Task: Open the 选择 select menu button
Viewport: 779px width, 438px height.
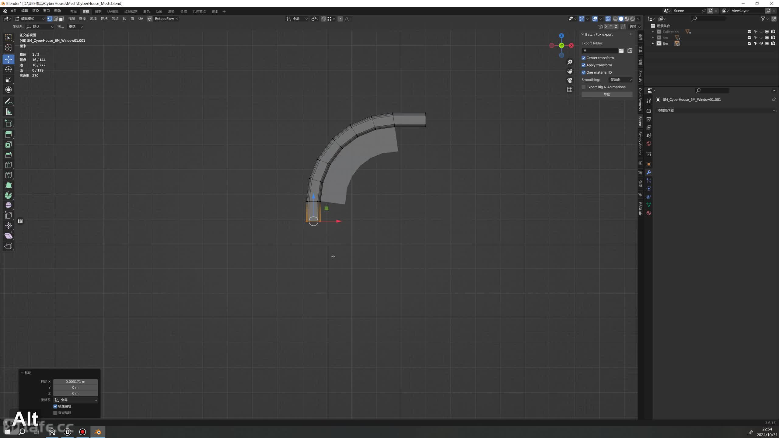Action: (82, 19)
